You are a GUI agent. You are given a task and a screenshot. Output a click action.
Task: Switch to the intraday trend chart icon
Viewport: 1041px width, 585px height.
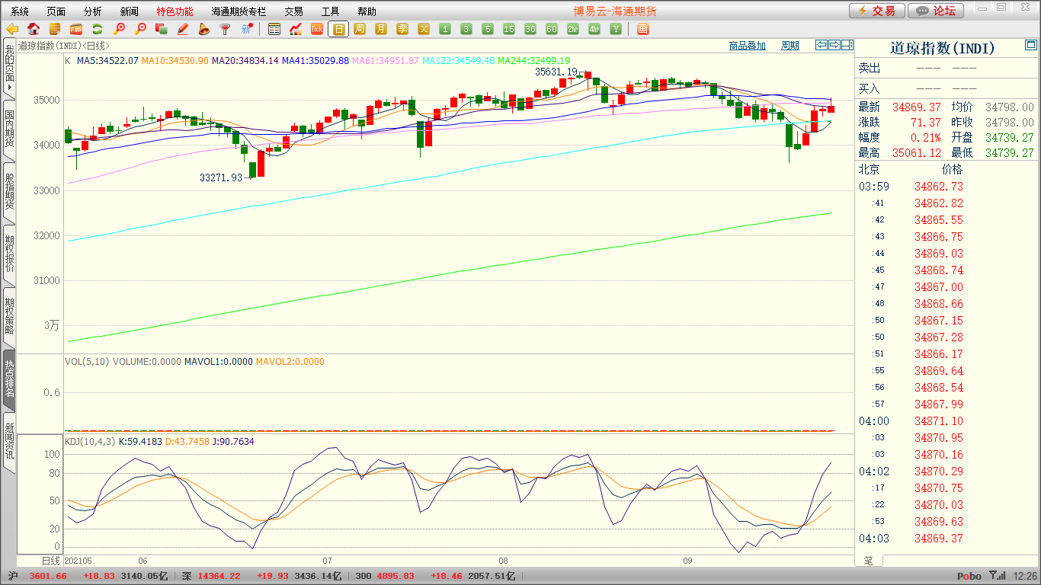click(296, 29)
